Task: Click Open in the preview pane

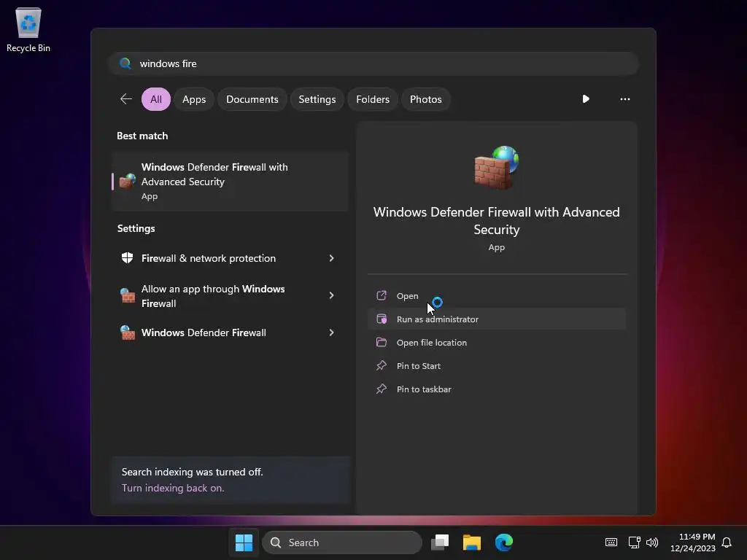Action: [496, 296]
